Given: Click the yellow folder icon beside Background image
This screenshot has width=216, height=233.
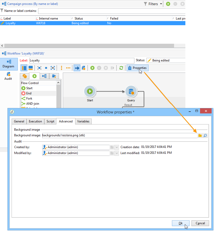Looking at the screenshot, I should coord(200,136).
